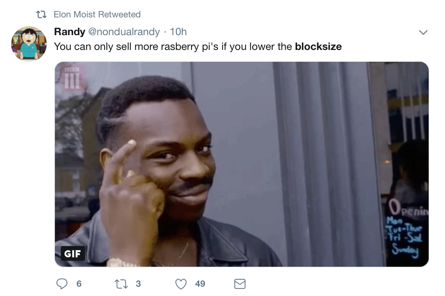445x296 pixels.
Task: Click the bold blocksize keyword
Action: (x=318, y=47)
